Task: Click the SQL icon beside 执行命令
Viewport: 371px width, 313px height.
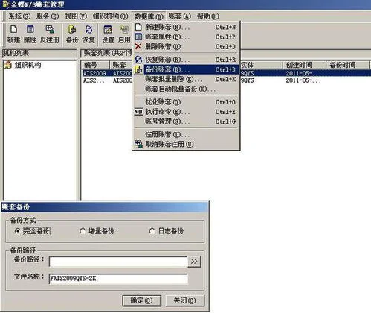Action: tap(138, 112)
